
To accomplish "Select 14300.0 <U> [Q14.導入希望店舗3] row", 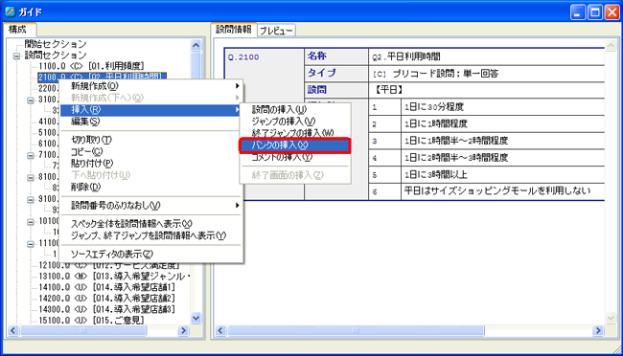I will [x=106, y=309].
